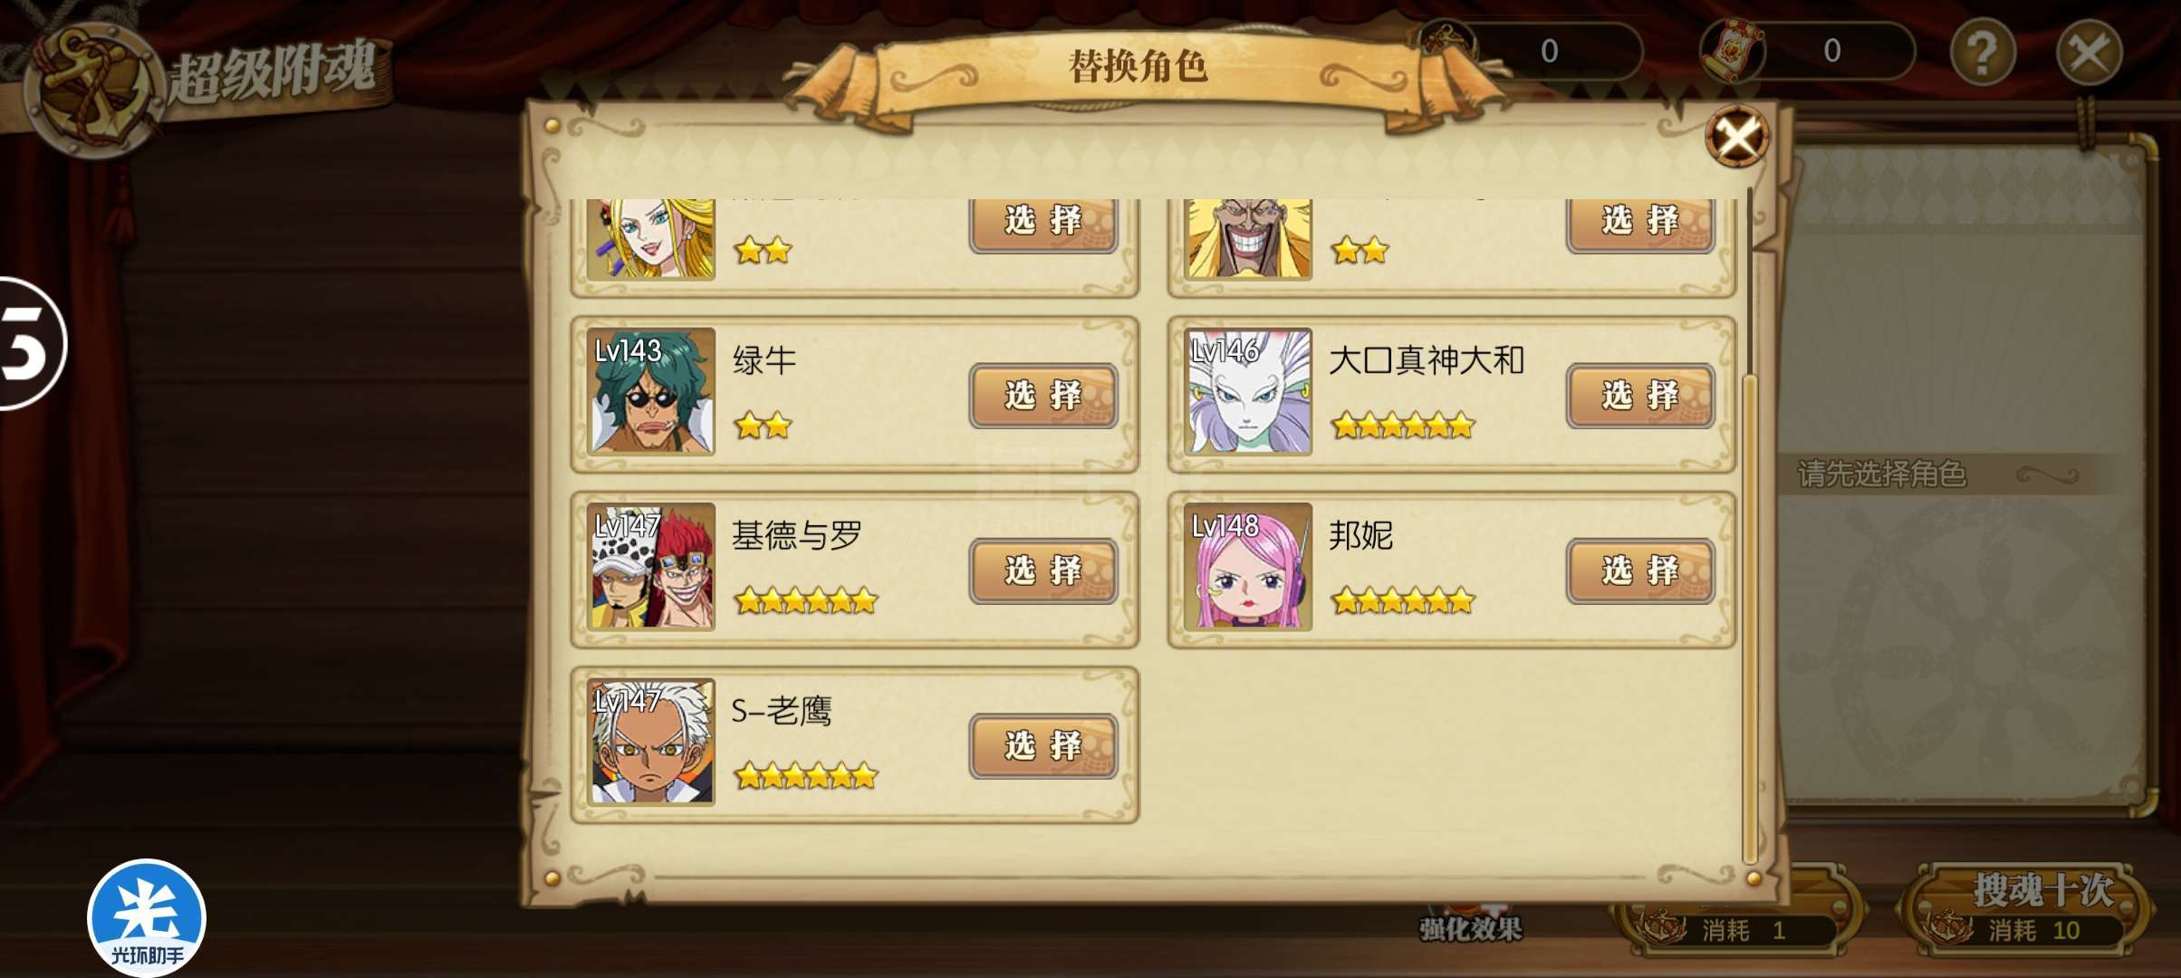Choose 基德与罗 with its 选择 button
Viewport: 2181px width, 978px height.
click(x=1042, y=571)
